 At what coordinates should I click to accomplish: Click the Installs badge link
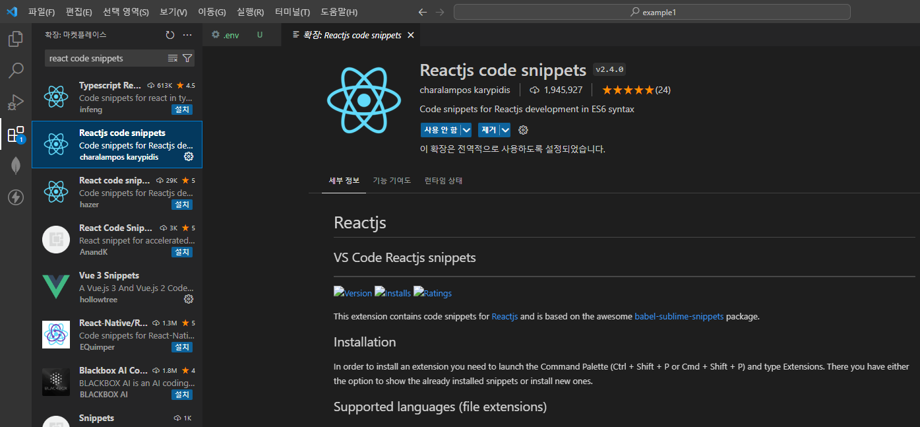tap(393, 293)
